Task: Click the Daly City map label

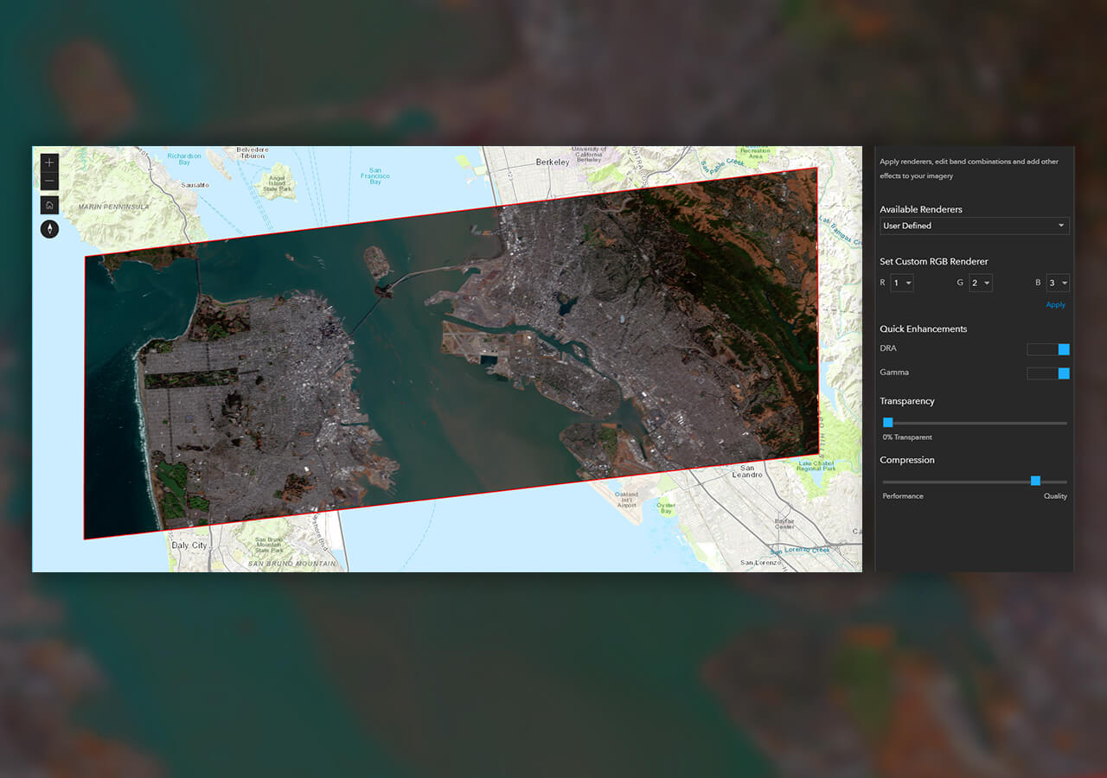Action: (x=189, y=545)
